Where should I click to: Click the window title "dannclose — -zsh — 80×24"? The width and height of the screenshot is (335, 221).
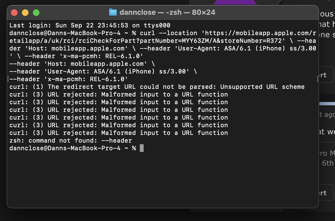167,12
